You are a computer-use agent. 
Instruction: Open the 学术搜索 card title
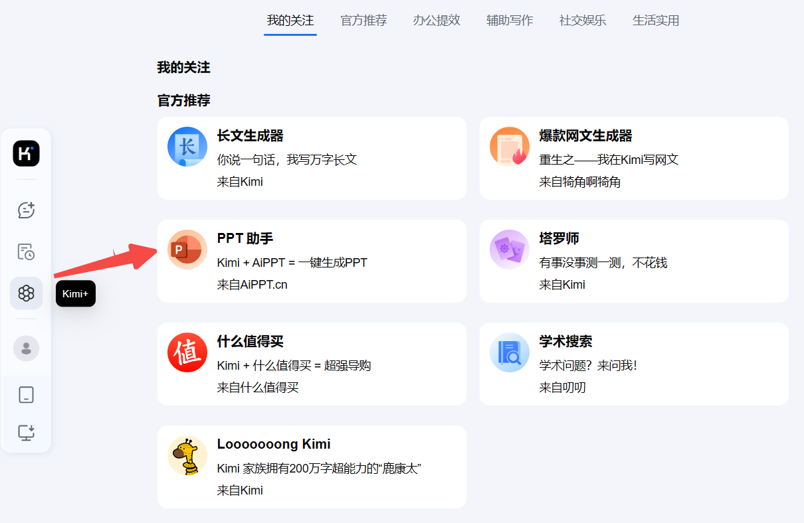(566, 342)
